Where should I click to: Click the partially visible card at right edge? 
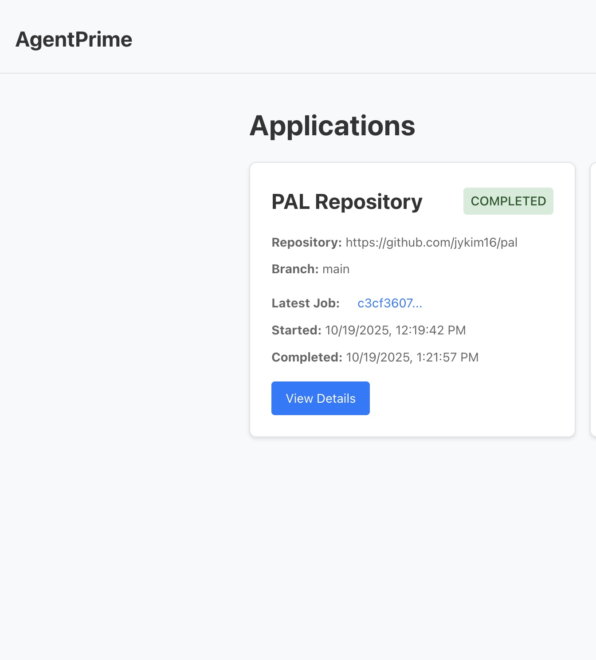(593, 299)
